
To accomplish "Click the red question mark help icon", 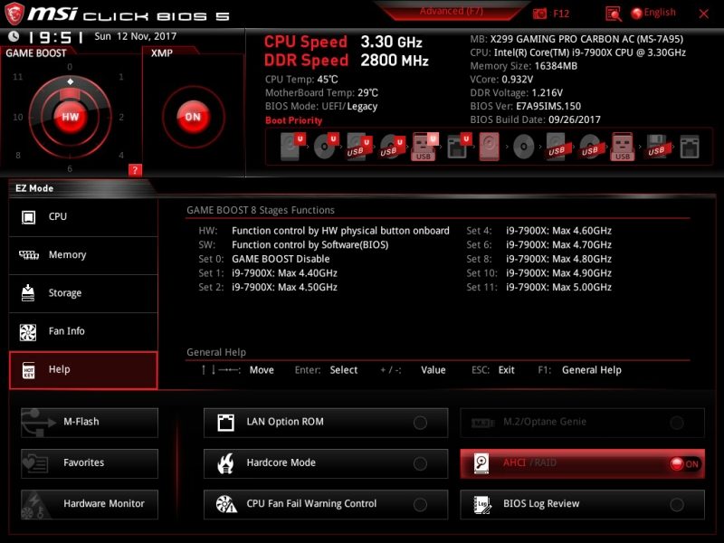I will [135, 170].
